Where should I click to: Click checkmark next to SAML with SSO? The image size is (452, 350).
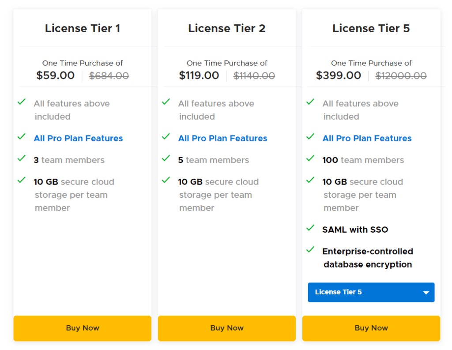click(310, 228)
